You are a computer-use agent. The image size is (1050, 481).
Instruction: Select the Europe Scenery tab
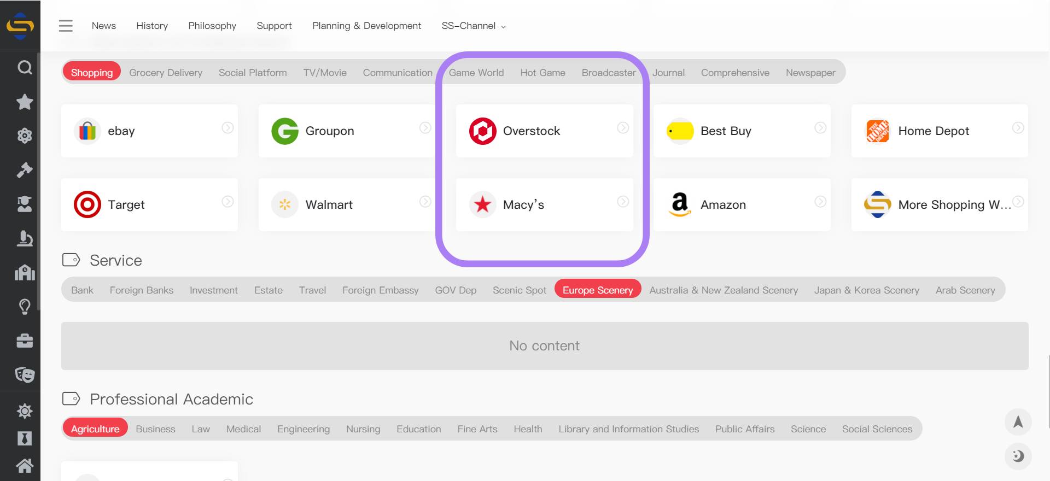point(598,290)
